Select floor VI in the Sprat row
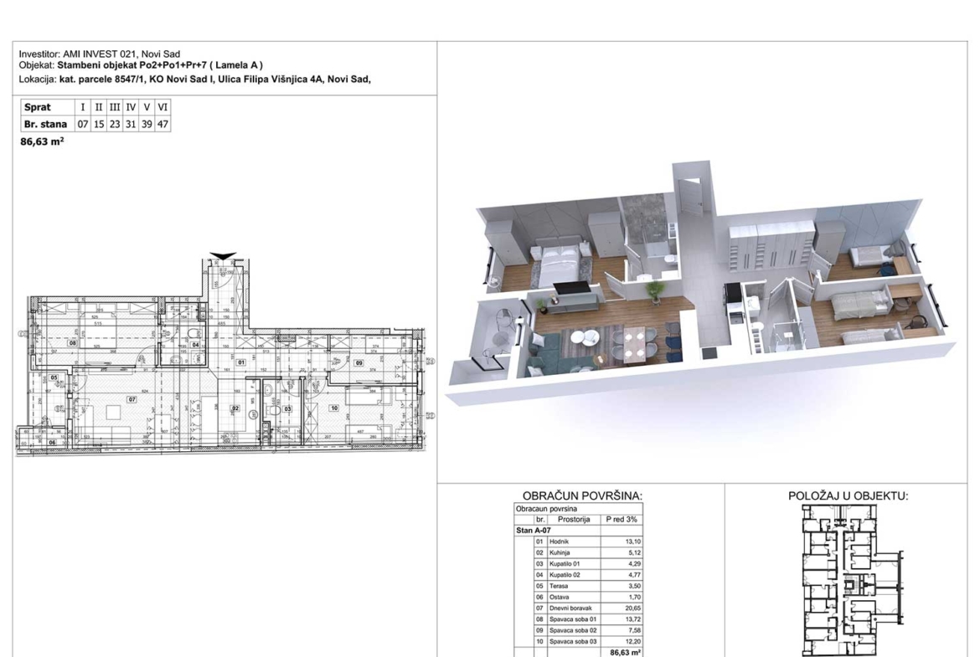Viewport: 980px width, 657px height. coord(162,108)
